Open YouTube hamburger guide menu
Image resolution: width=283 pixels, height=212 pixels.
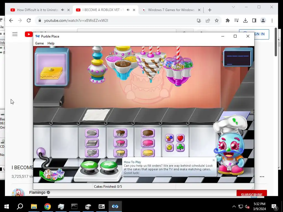point(15,34)
